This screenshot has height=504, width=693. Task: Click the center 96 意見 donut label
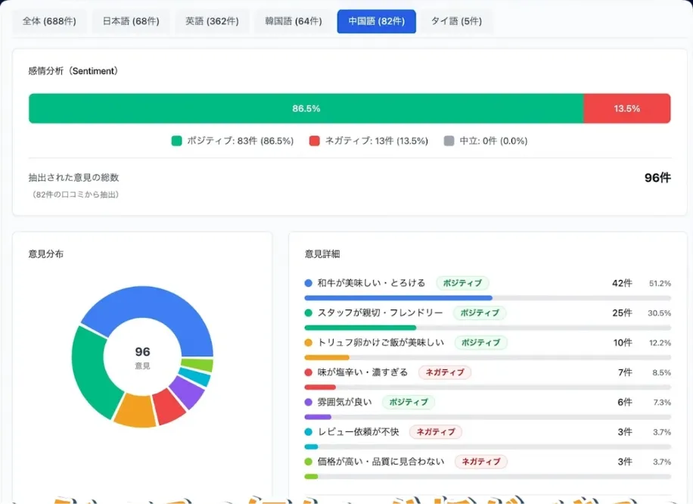142,357
